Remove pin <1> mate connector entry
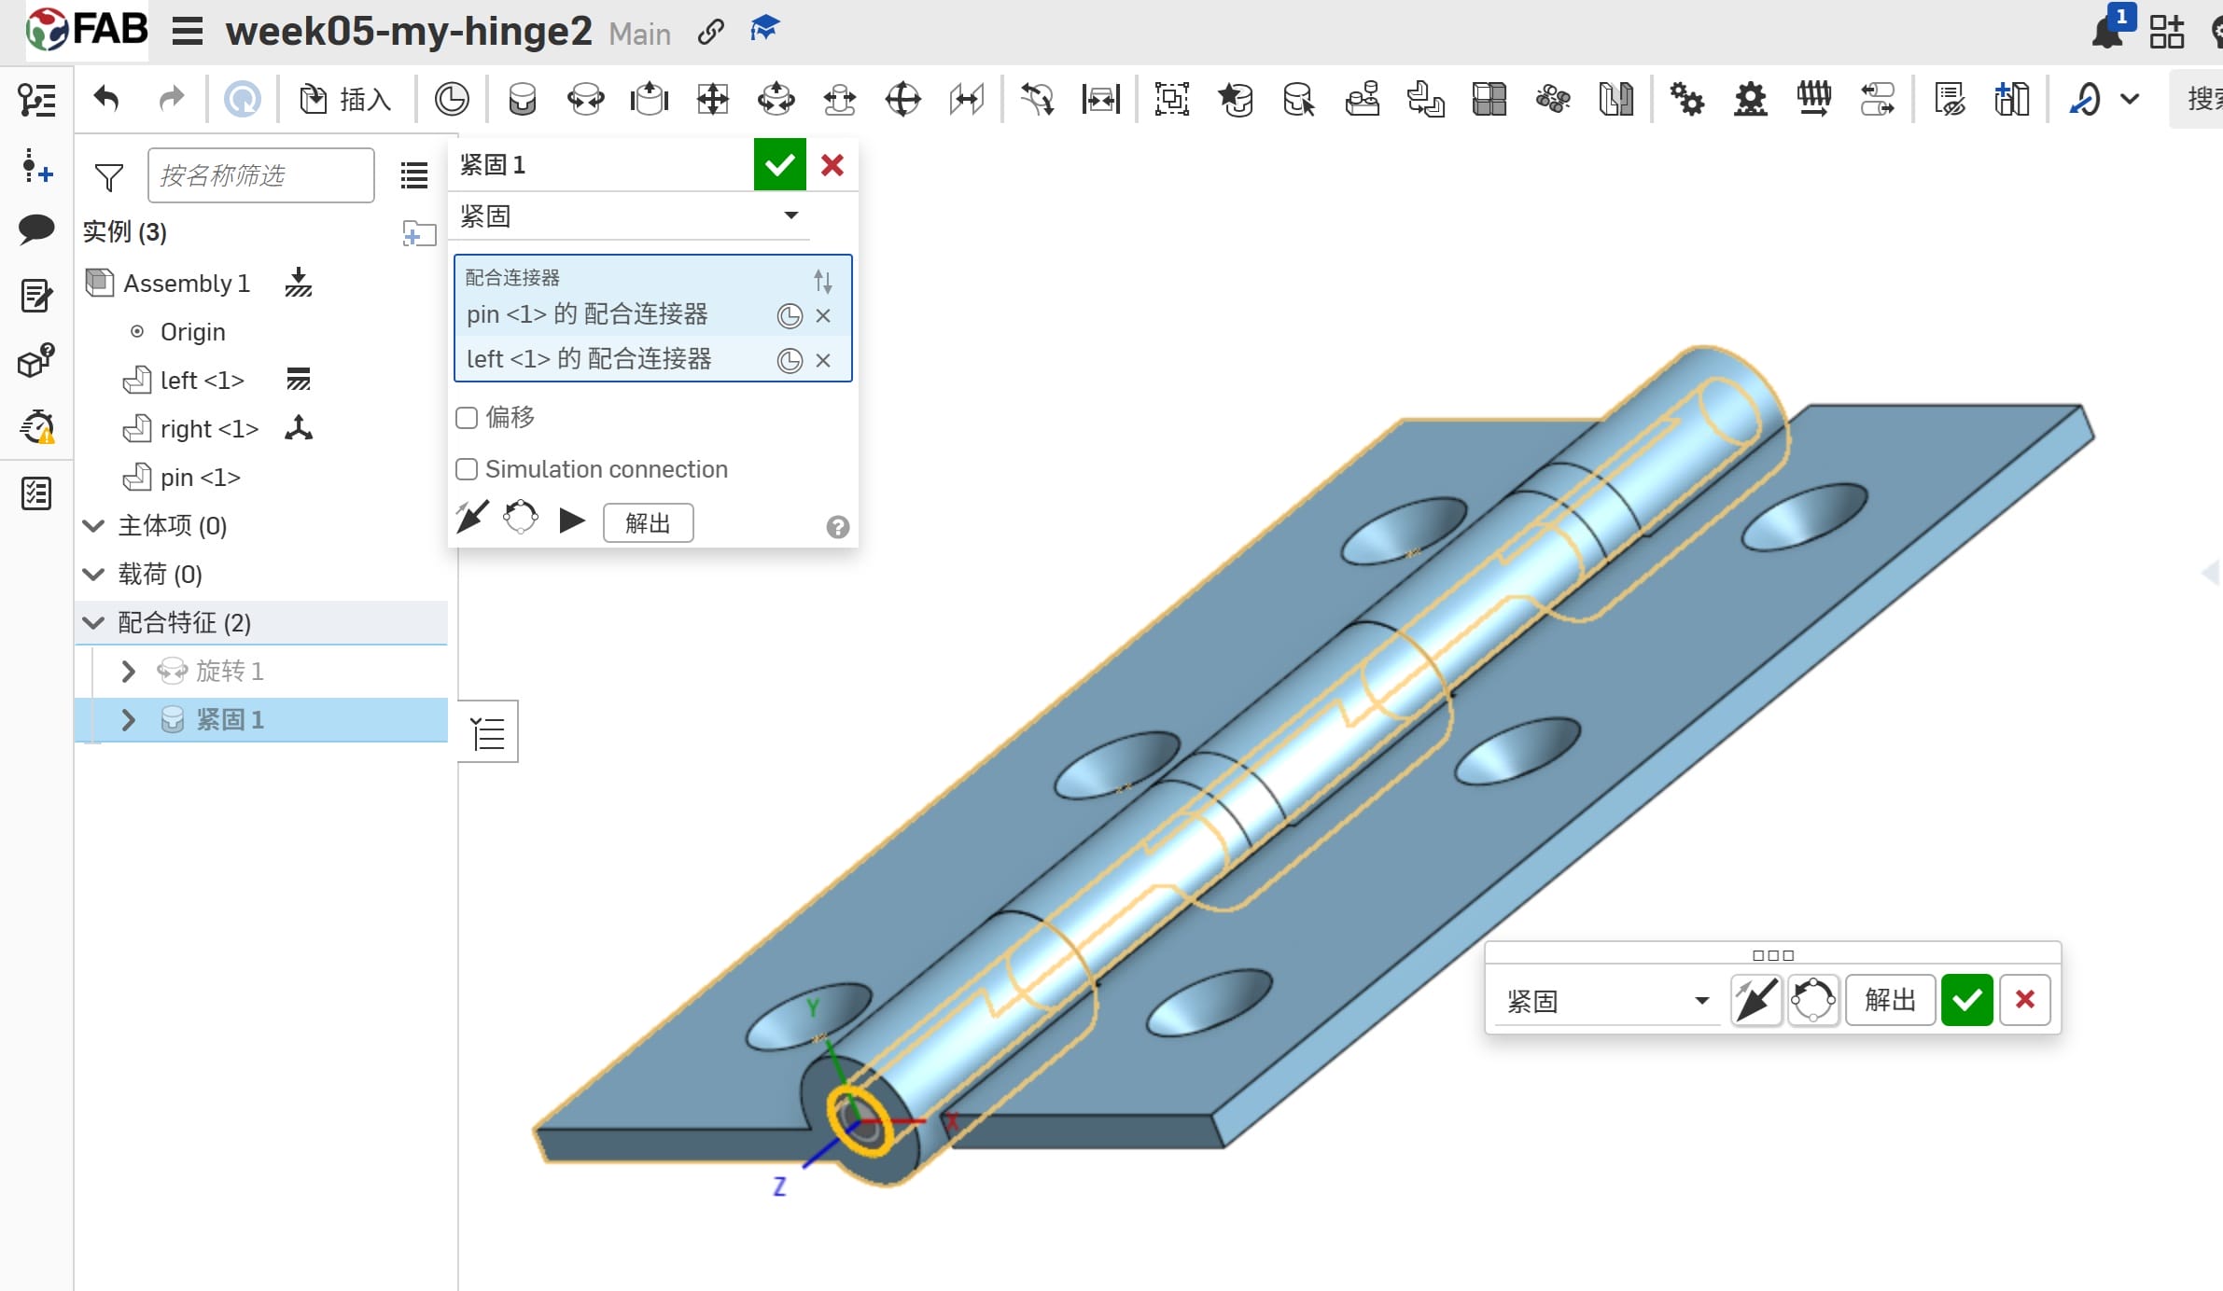Image resolution: width=2223 pixels, height=1291 pixels. click(x=823, y=315)
